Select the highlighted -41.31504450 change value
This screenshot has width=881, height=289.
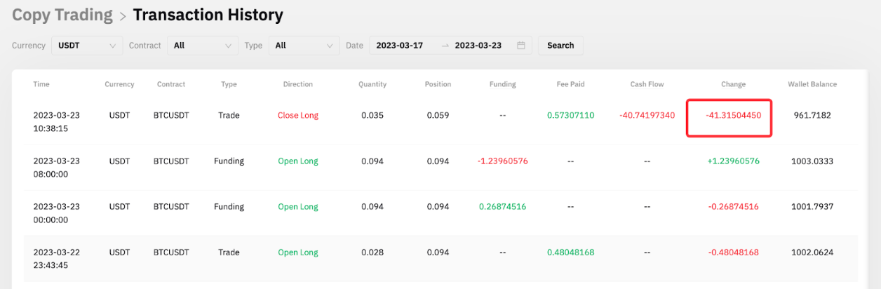(x=733, y=116)
